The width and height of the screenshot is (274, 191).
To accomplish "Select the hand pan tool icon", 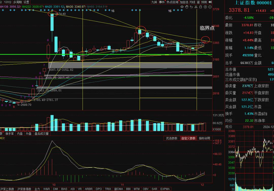I will (x=187, y=7).
